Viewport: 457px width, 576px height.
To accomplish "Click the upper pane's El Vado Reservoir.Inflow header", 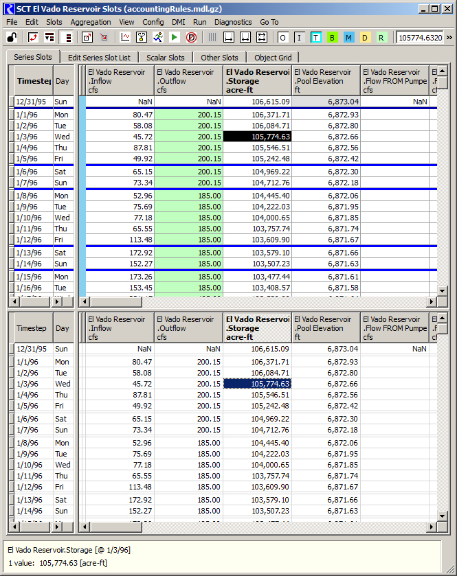I will [120, 81].
